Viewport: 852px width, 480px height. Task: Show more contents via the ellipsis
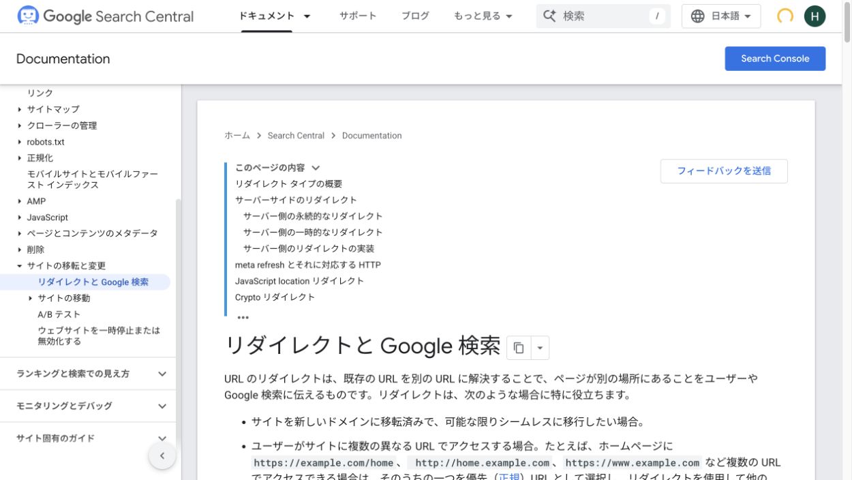[x=243, y=317]
